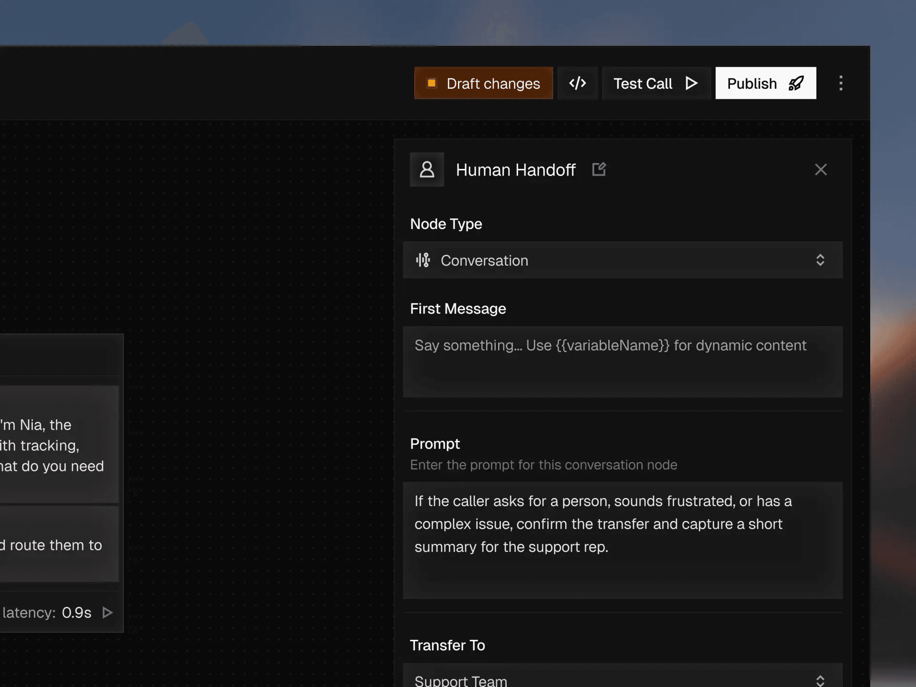Click the Draft changes status button

tap(483, 83)
